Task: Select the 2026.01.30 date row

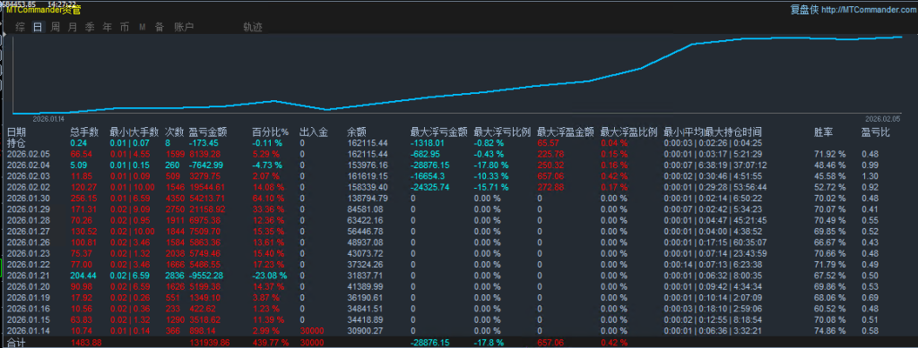Action: [x=28, y=199]
